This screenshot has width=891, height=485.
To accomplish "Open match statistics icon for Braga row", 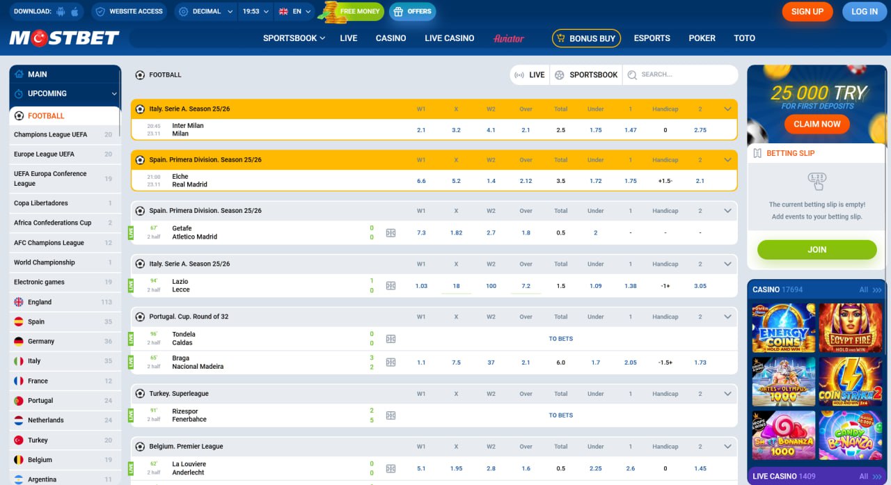I will click(391, 363).
